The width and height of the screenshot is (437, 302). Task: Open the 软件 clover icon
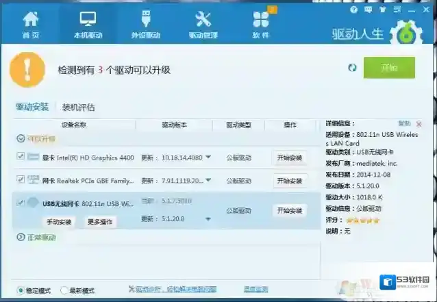click(x=260, y=23)
